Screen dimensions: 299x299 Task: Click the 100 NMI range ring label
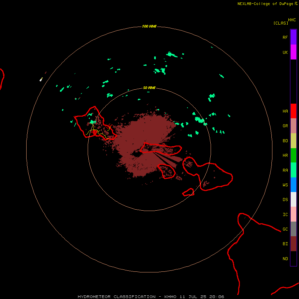[x=149, y=26]
